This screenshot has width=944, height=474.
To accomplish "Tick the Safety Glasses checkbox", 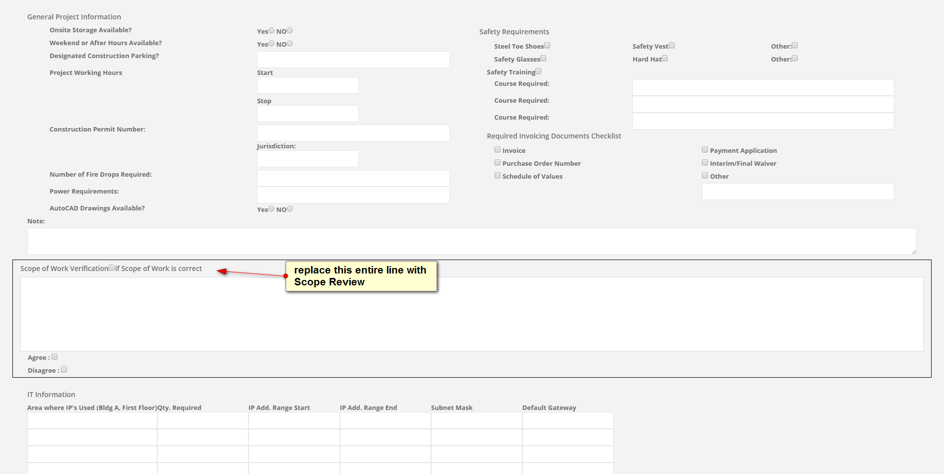I will [543, 58].
